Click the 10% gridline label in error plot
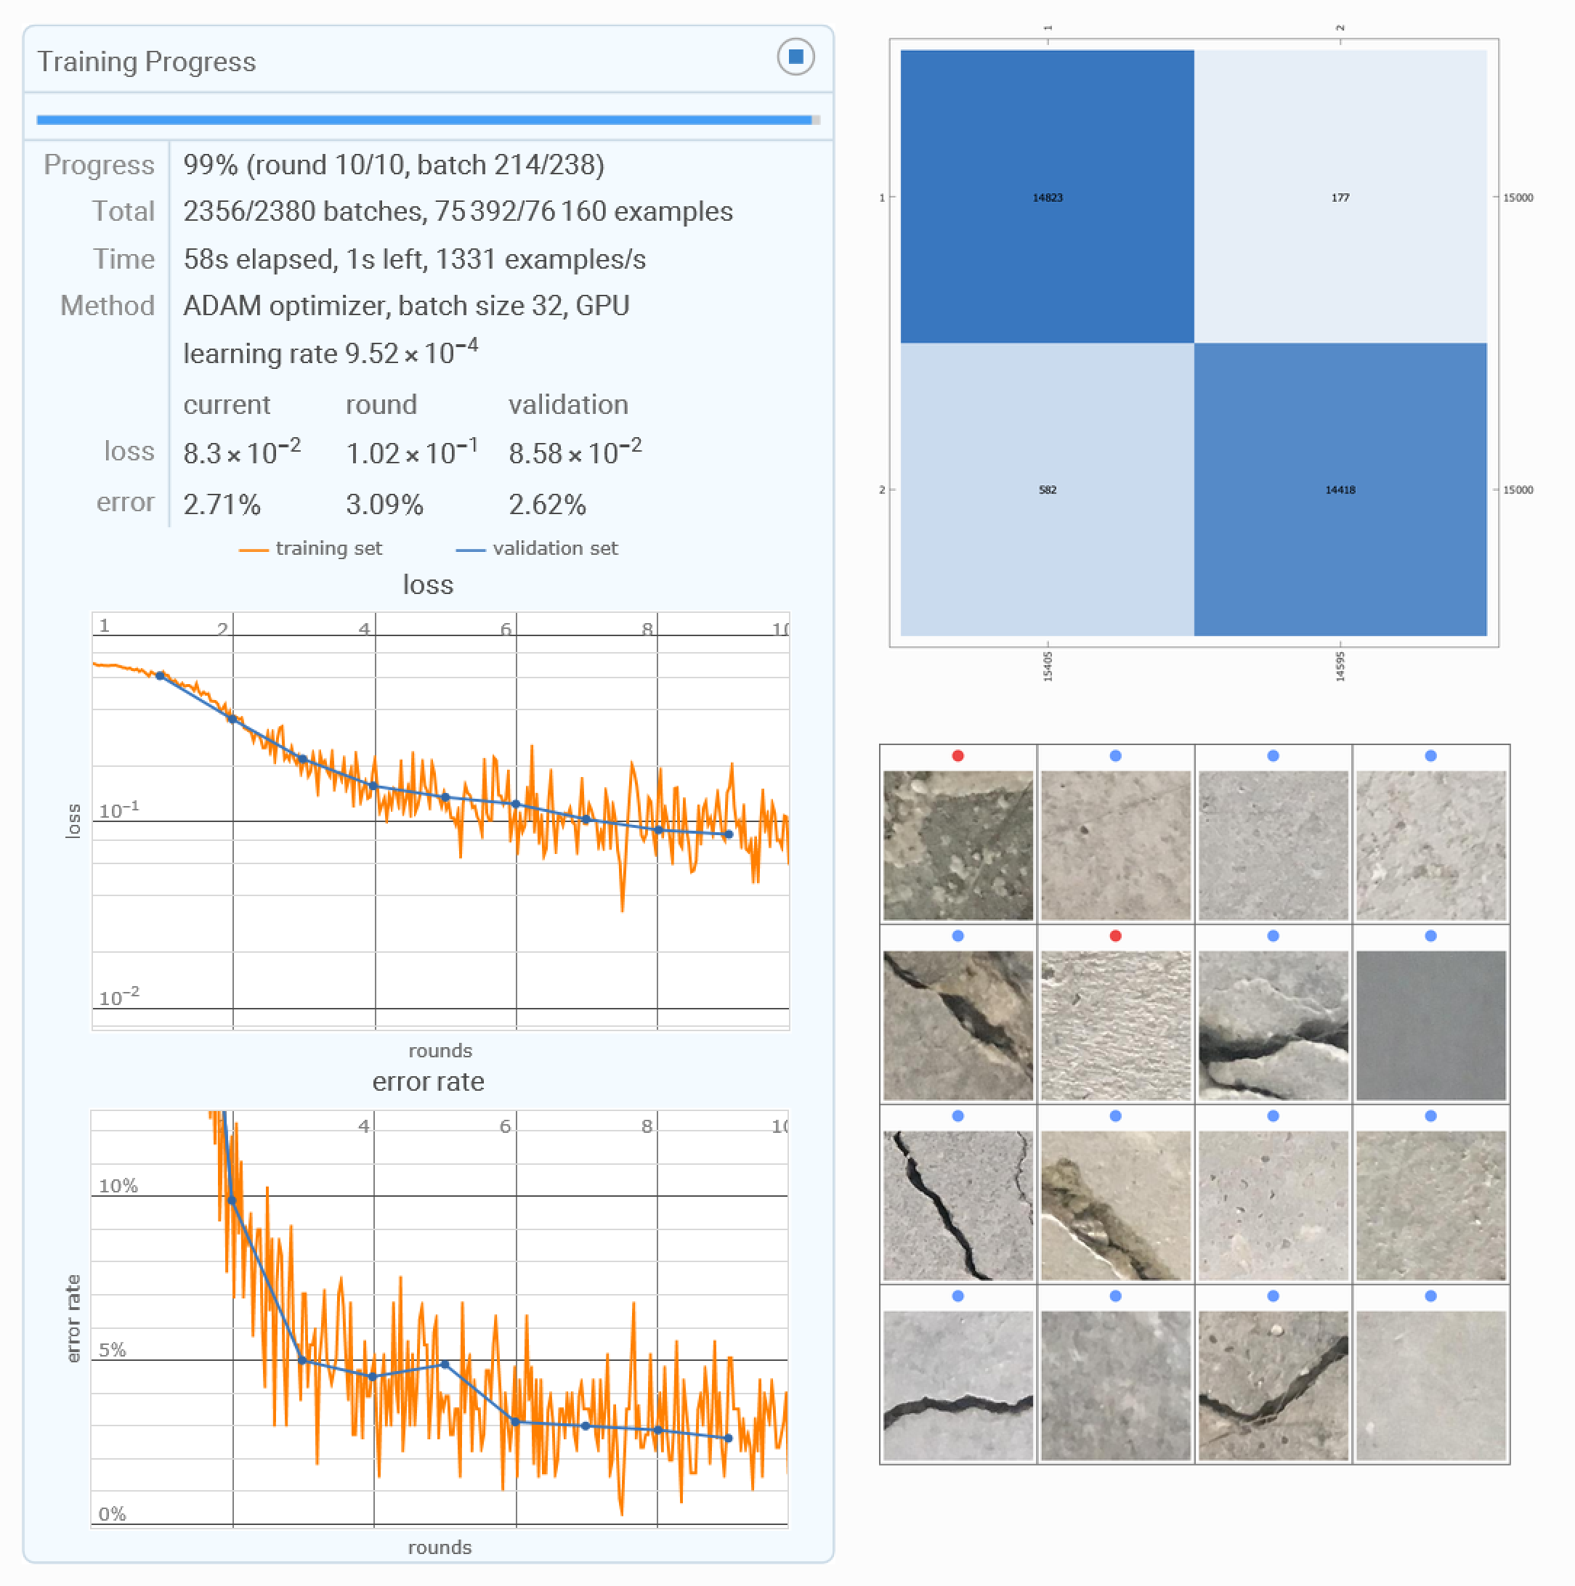Viewport: 1575px width, 1586px height. (x=118, y=1184)
